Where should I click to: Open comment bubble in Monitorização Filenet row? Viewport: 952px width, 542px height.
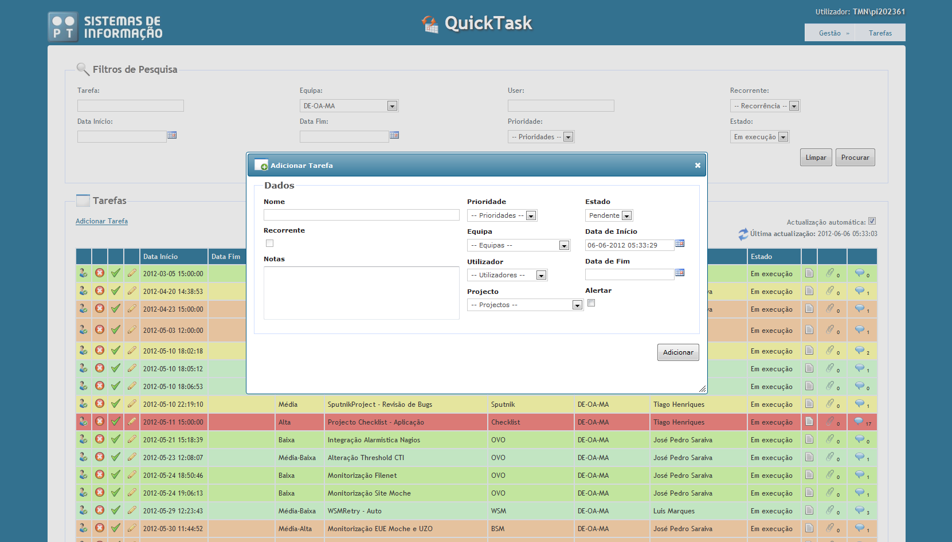coord(860,474)
